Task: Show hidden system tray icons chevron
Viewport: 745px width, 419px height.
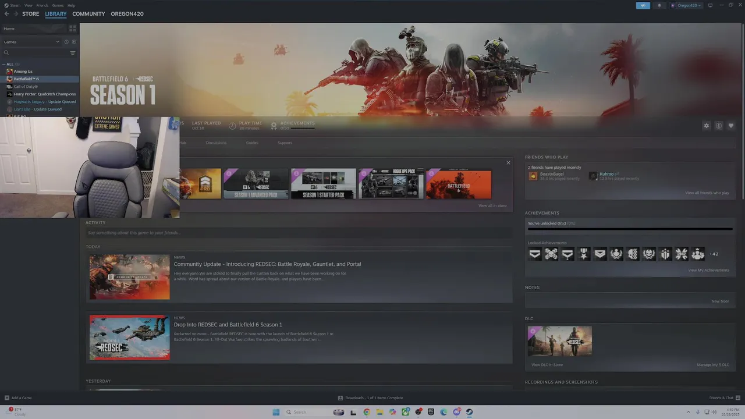Action: pos(688,412)
